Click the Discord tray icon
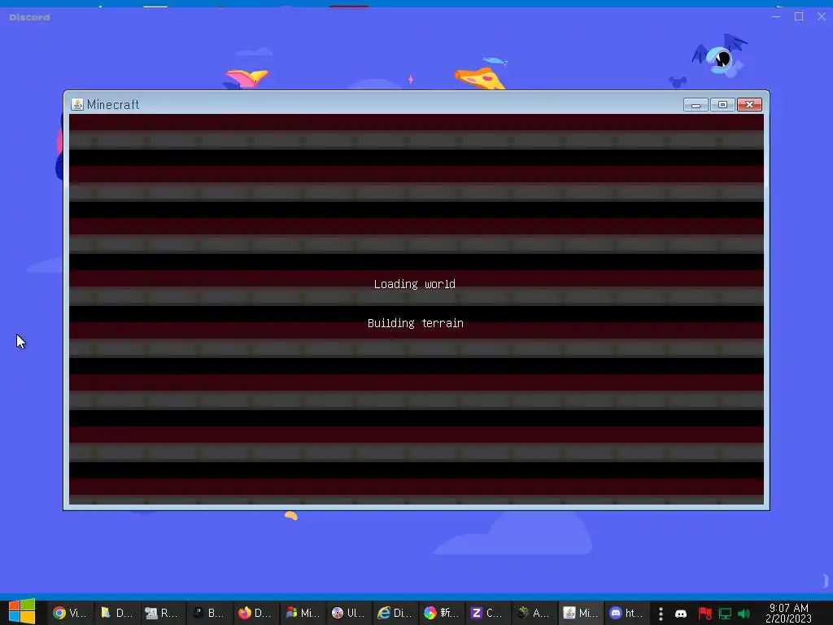833x625 pixels. tap(681, 614)
